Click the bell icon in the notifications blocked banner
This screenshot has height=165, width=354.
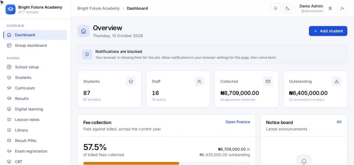coord(87,55)
